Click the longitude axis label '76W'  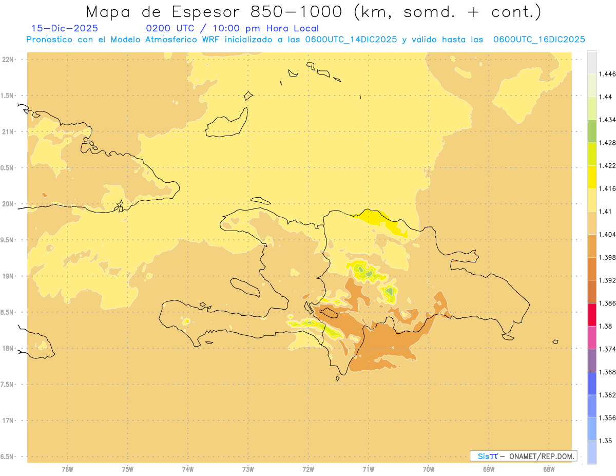(x=68, y=468)
